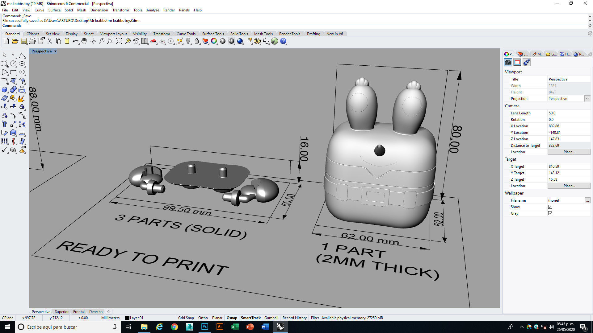Screen dimensions: 593x333
Task: Toggle Record History in the status bar
Action: tap(295, 318)
